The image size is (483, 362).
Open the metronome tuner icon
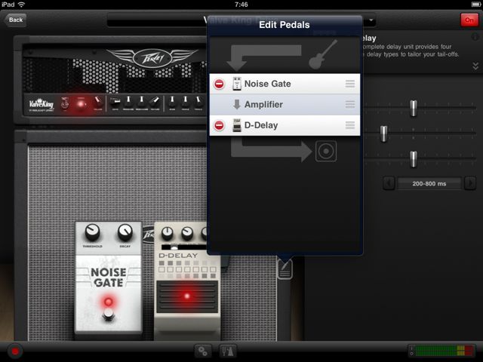[228, 351]
